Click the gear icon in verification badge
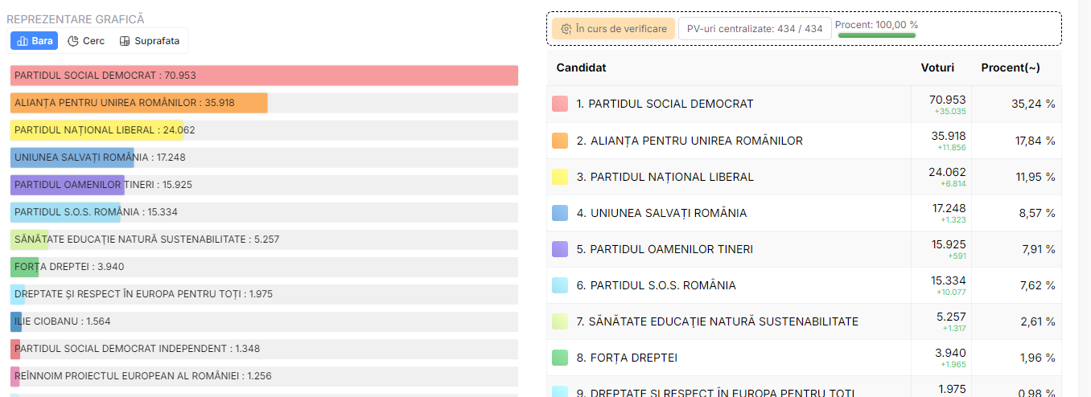This screenshot has width=1091, height=397. 566,29
